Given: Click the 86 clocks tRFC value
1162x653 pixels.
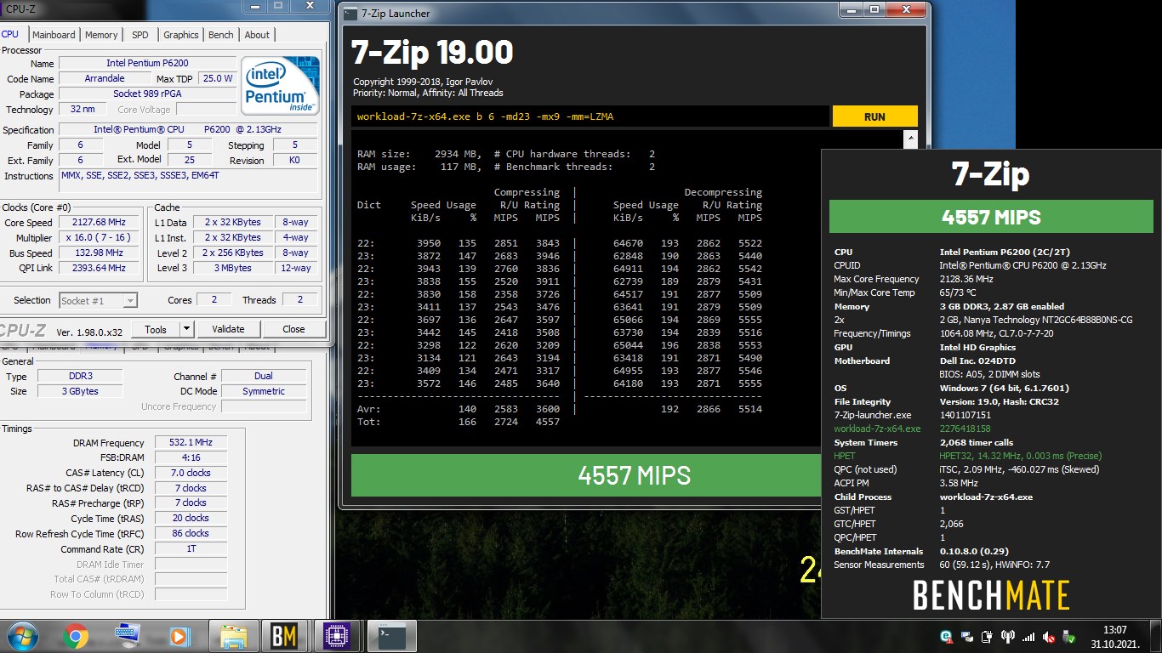Looking at the screenshot, I should click(x=191, y=534).
